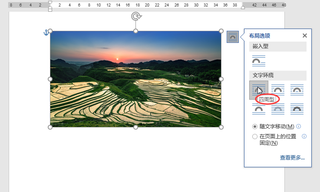This screenshot has width=320, height=192.
Task: Choose the Top and Bottom wrapping icon
Action: pos(259,109)
